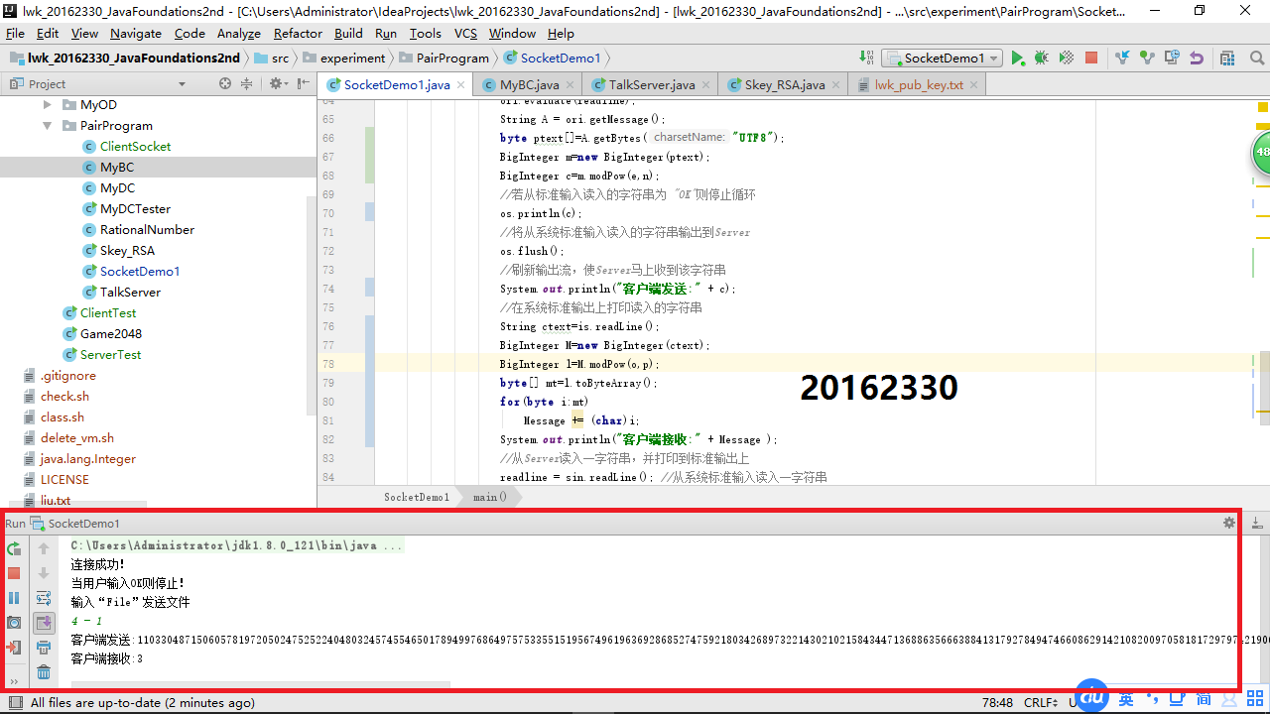Click the Search Everywhere magnifier icon

(1255, 59)
